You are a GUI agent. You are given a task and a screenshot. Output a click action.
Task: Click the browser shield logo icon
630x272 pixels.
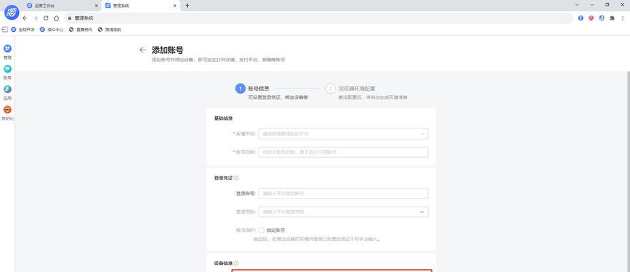(12, 12)
